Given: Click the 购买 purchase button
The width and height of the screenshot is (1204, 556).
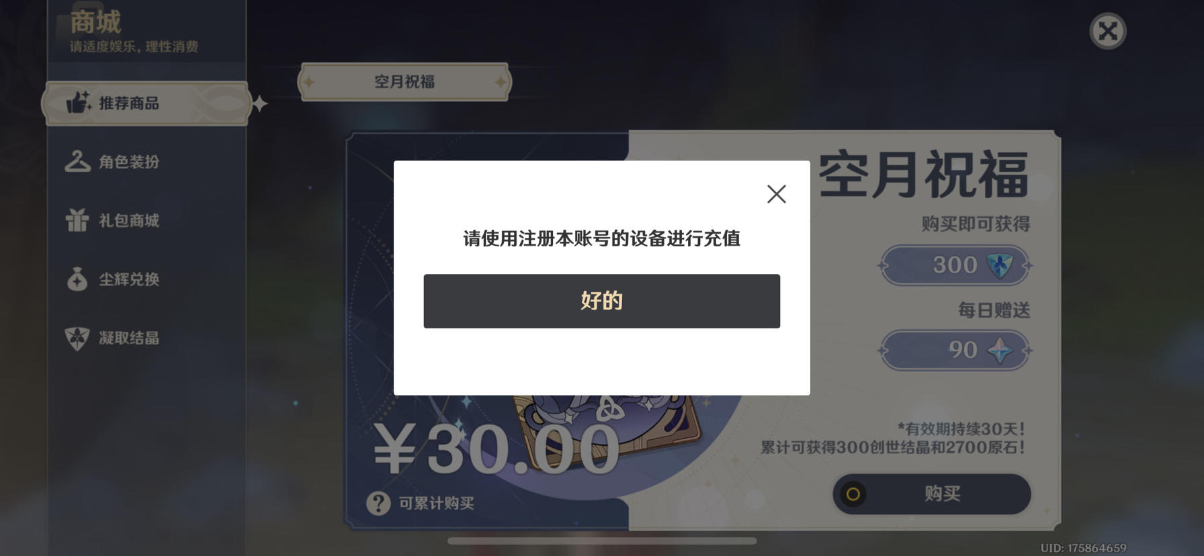Looking at the screenshot, I should point(932,494).
